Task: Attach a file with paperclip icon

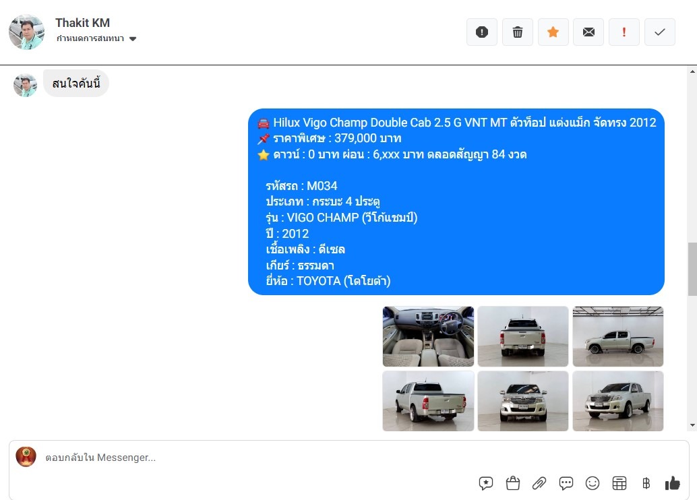Action: tap(539, 483)
